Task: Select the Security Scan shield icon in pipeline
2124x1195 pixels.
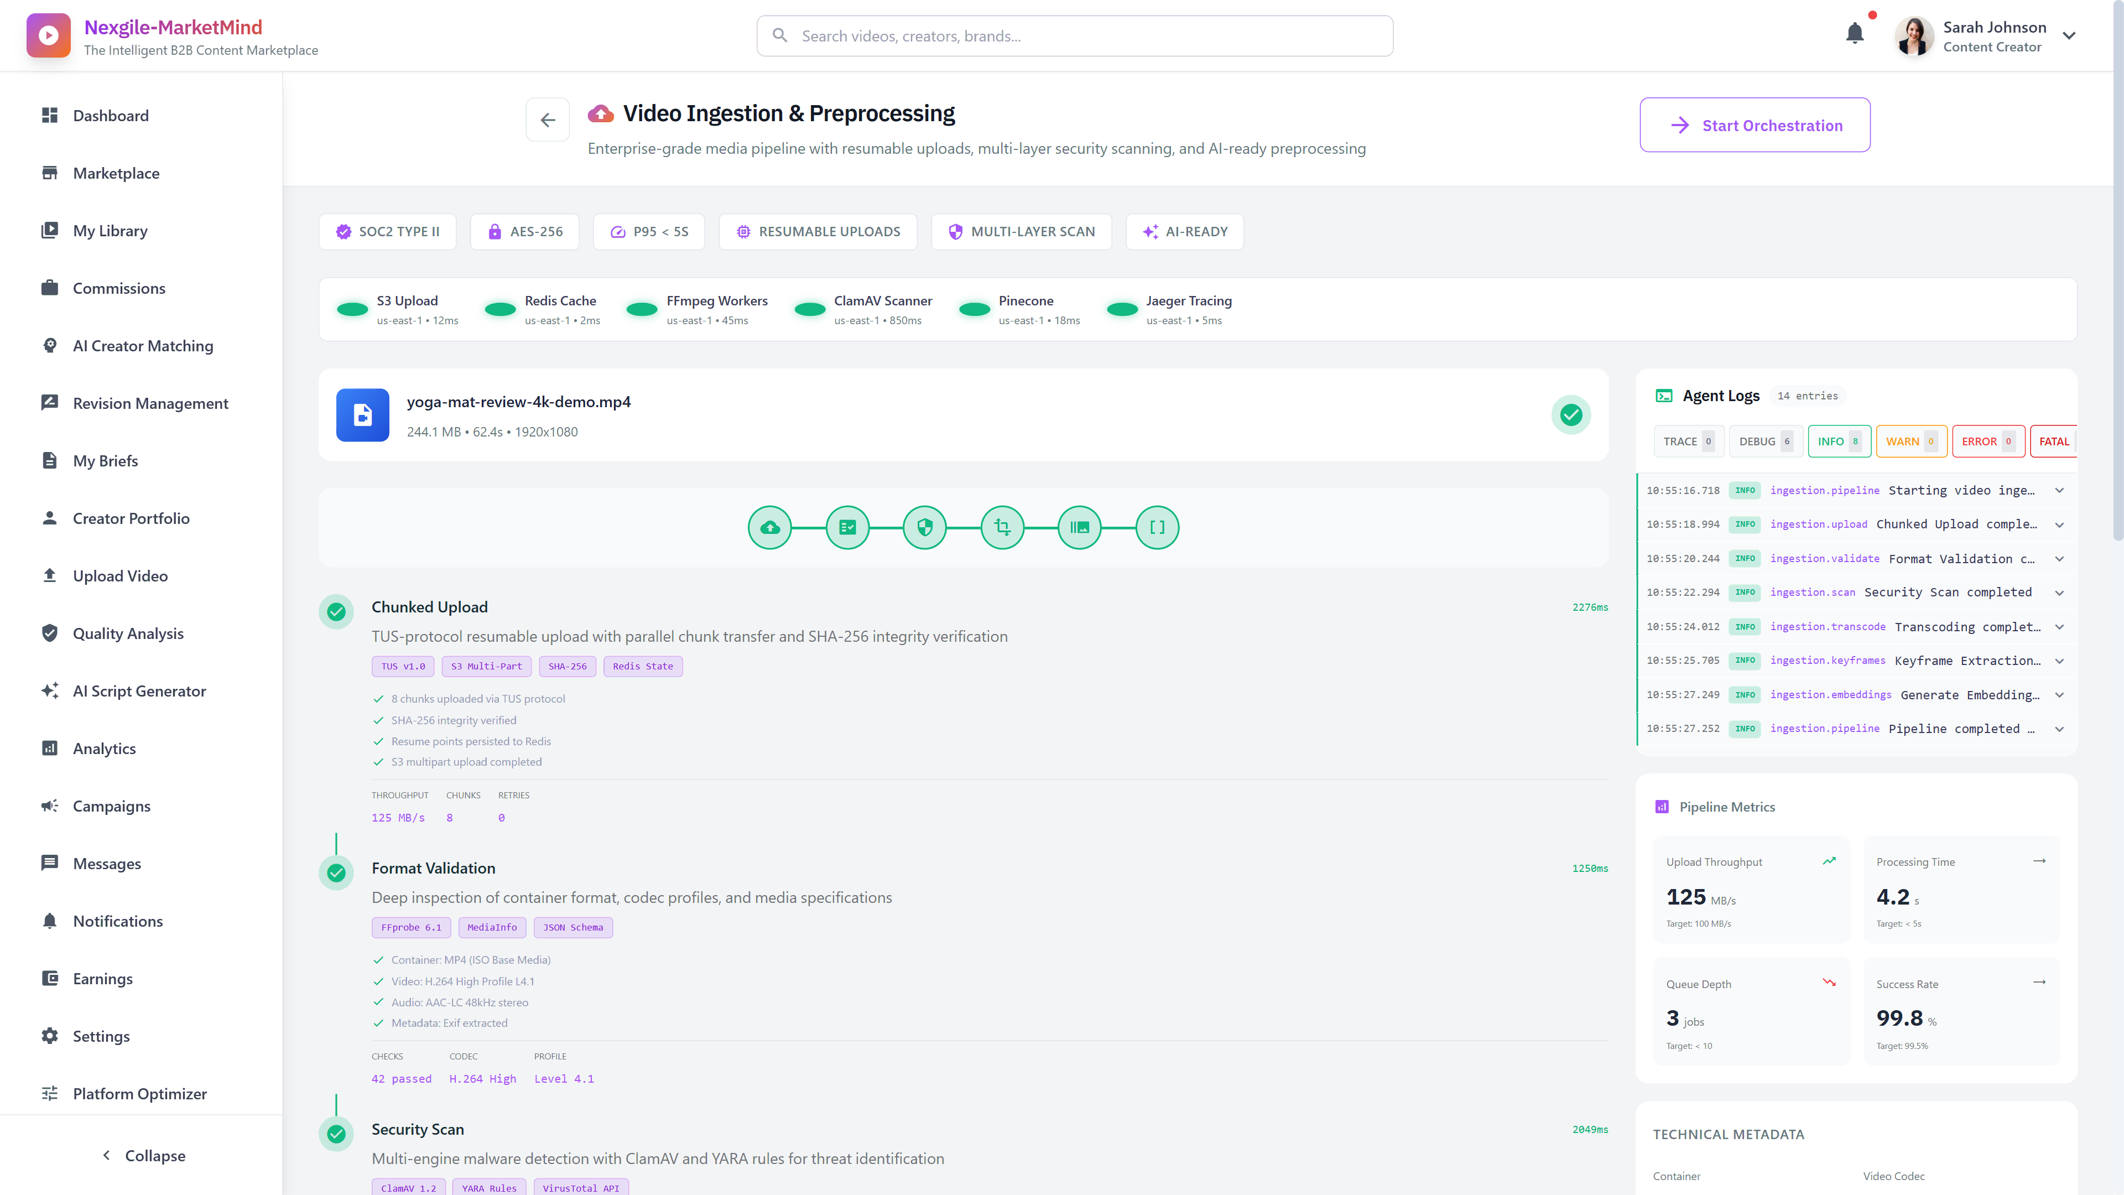Action: (924, 527)
